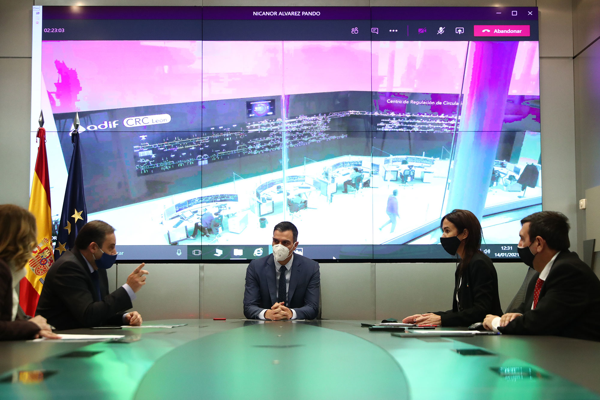This screenshot has height=400, width=600.
Task: Minimize the call window
Action: [499, 13]
